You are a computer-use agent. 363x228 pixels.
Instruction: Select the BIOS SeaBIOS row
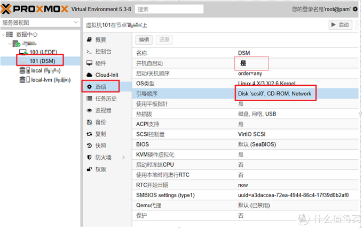point(245,144)
